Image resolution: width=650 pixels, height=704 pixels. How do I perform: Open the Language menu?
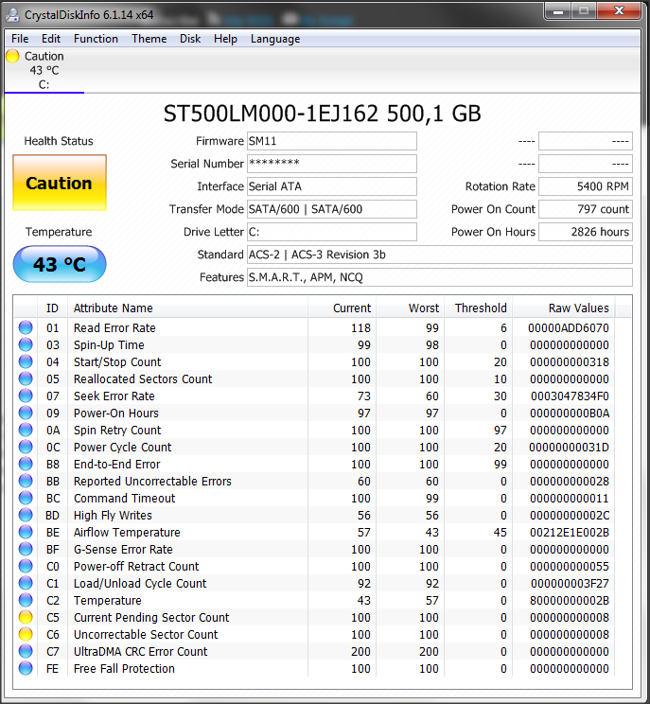click(x=275, y=39)
